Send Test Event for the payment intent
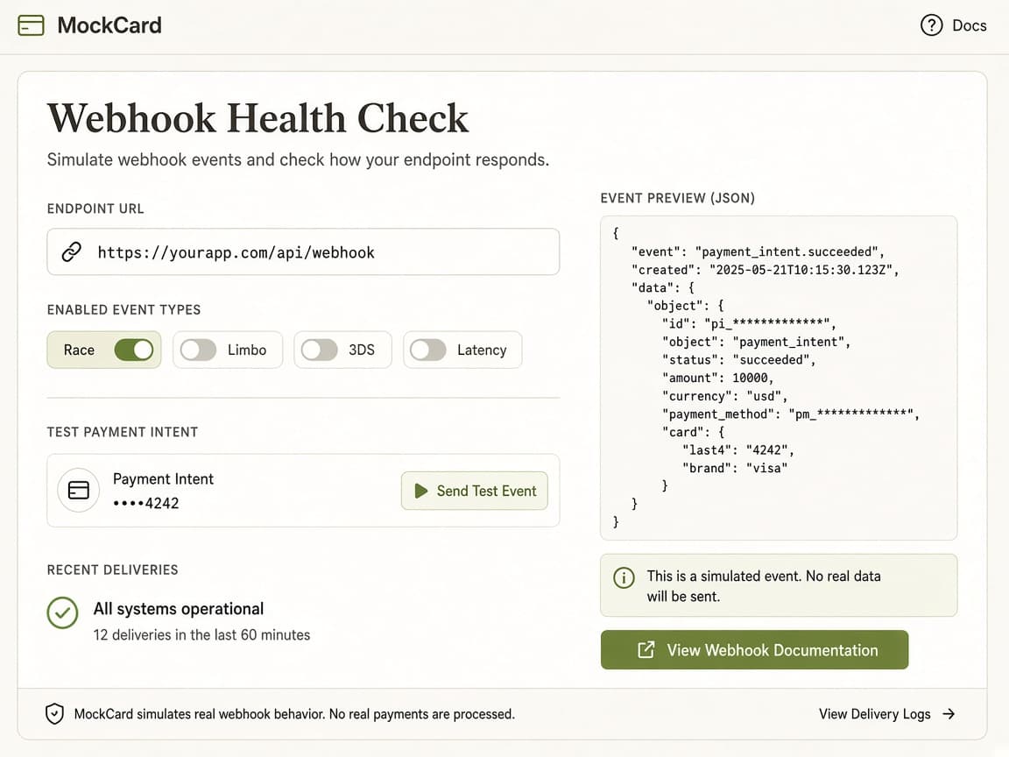This screenshot has height=757, width=1009. (x=474, y=492)
